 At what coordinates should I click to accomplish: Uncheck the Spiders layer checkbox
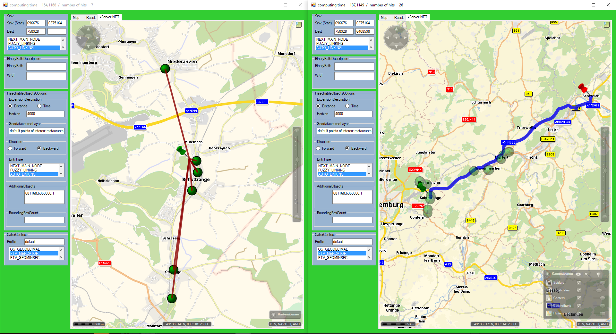pyautogui.click(x=579, y=282)
